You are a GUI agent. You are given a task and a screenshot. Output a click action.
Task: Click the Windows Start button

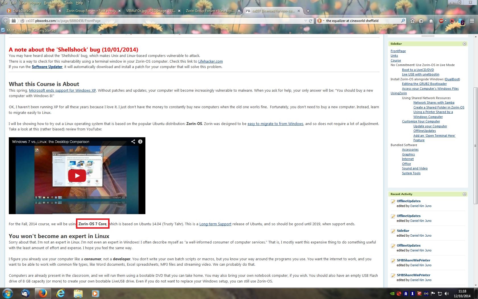(8, 293)
